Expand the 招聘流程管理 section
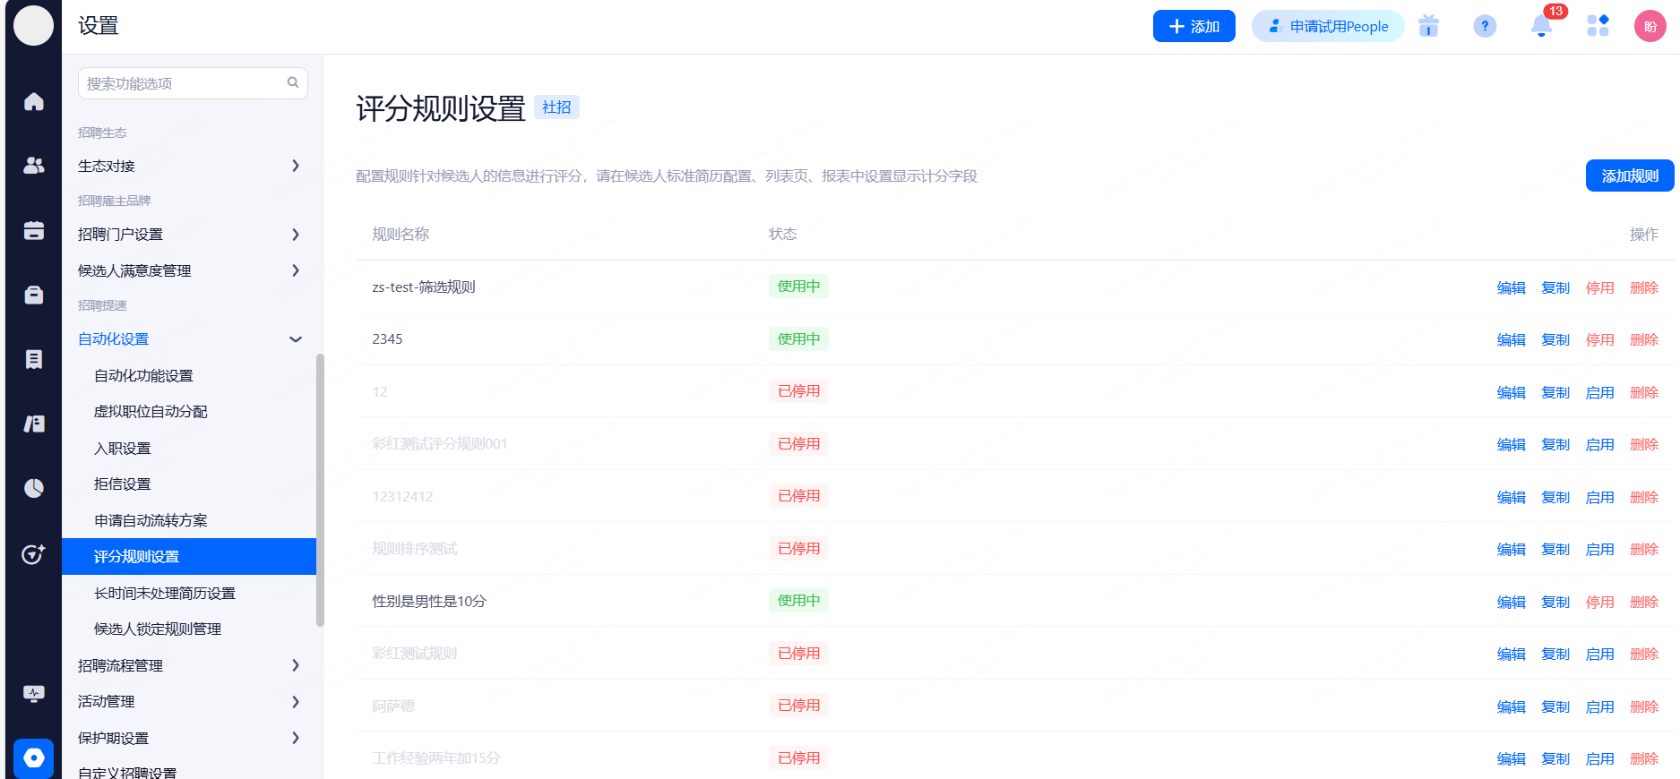The image size is (1680, 779). 188,665
